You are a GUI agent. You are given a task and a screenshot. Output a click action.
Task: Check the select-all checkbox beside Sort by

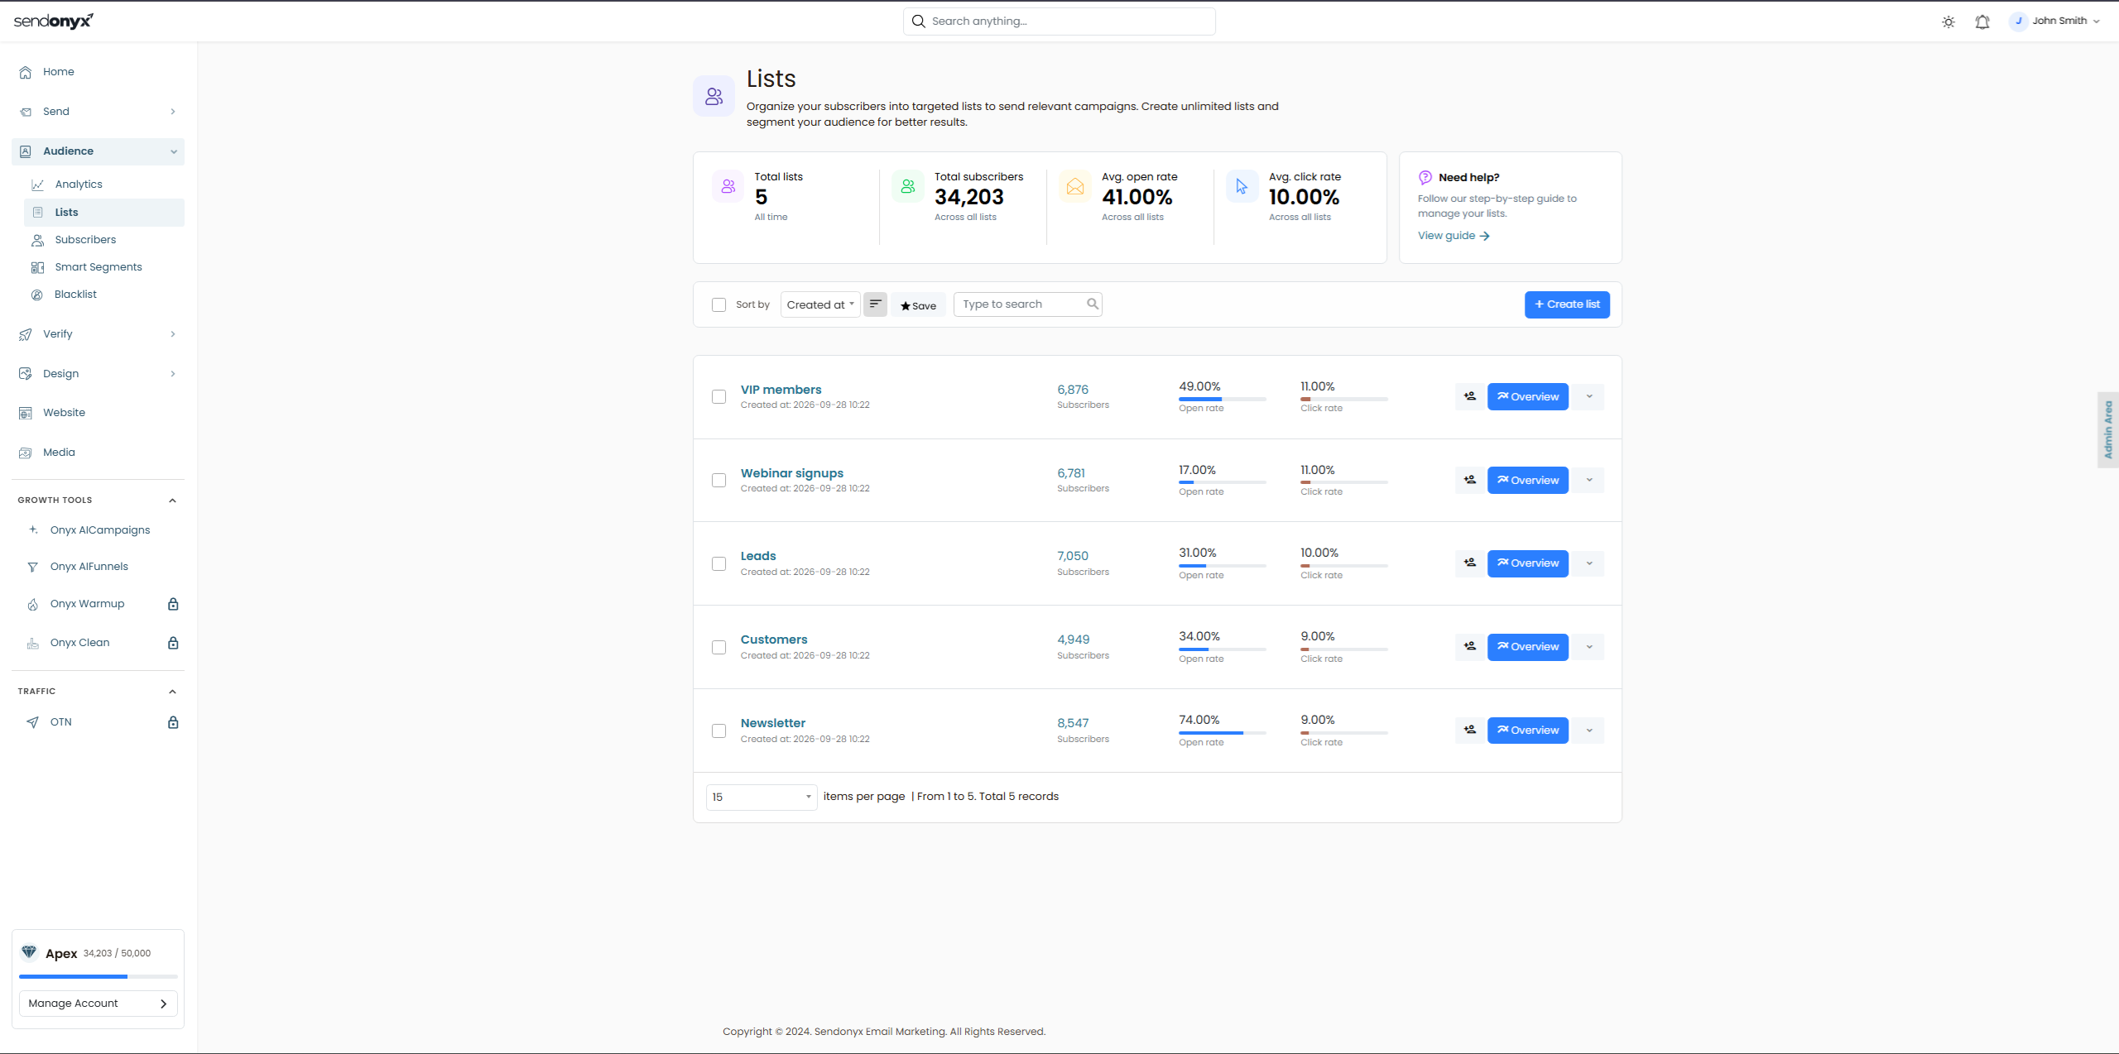click(x=718, y=304)
